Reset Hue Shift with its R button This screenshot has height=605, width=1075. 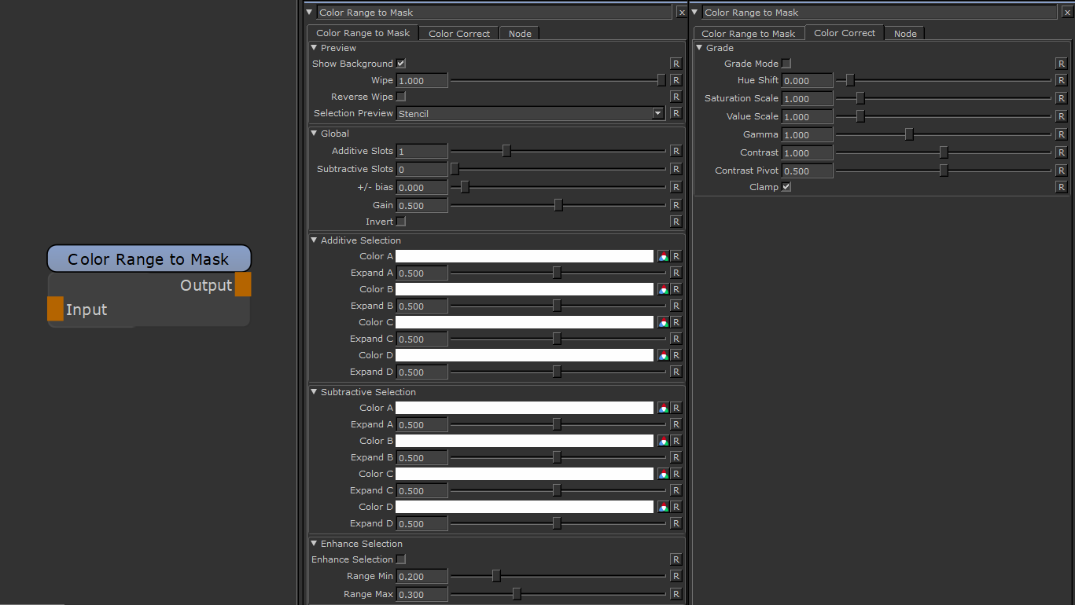point(1061,80)
